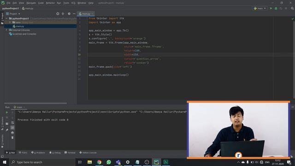Viewport: 295px width, 166px height.
Task: Click the layout restore icon in Run panel
Action: click(x=7, y=124)
